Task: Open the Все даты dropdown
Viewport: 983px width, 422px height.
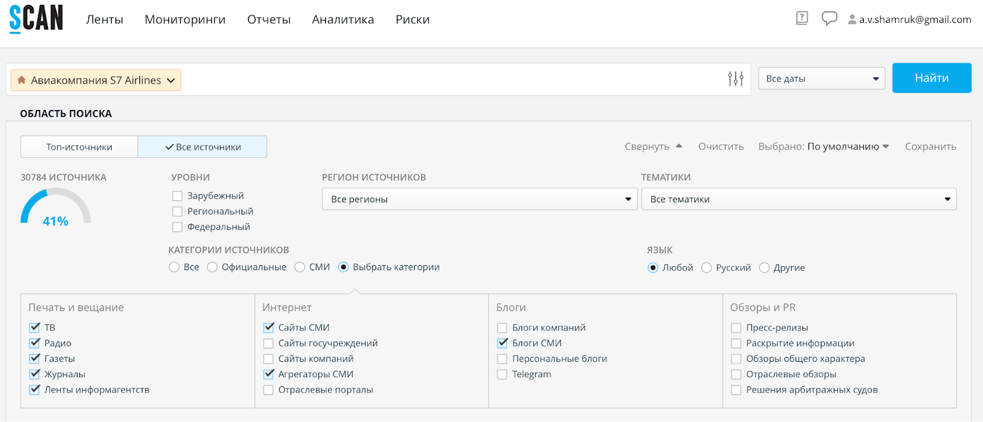Action: click(x=821, y=79)
